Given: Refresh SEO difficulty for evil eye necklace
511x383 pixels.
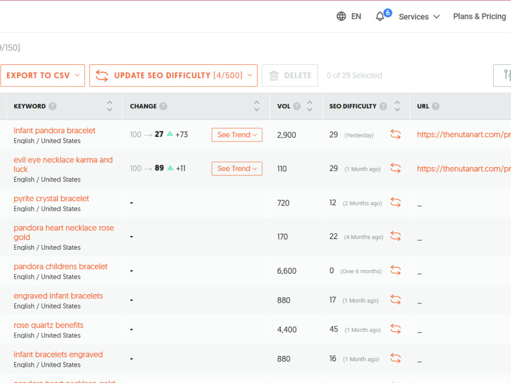Looking at the screenshot, I should (x=396, y=168).
